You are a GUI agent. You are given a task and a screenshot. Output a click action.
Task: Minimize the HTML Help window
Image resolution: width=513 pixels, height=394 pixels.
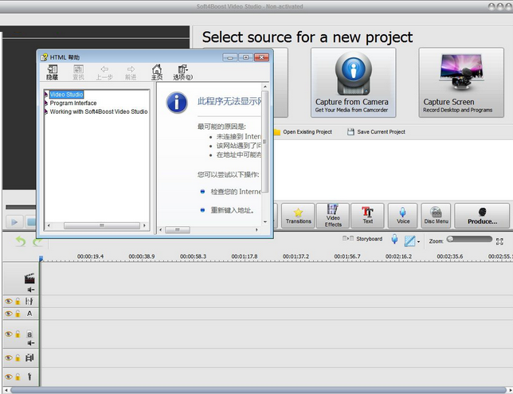click(230, 57)
